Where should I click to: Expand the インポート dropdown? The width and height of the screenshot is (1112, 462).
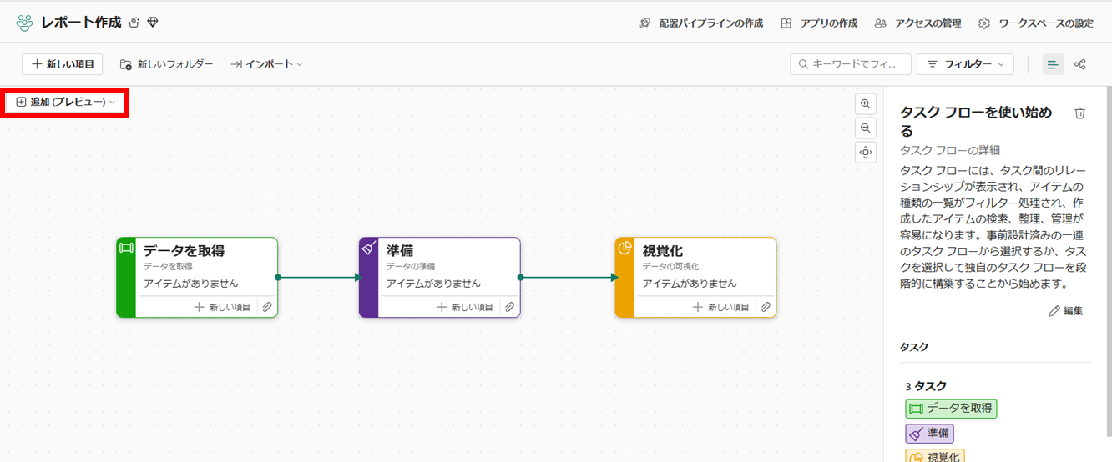[x=266, y=64]
